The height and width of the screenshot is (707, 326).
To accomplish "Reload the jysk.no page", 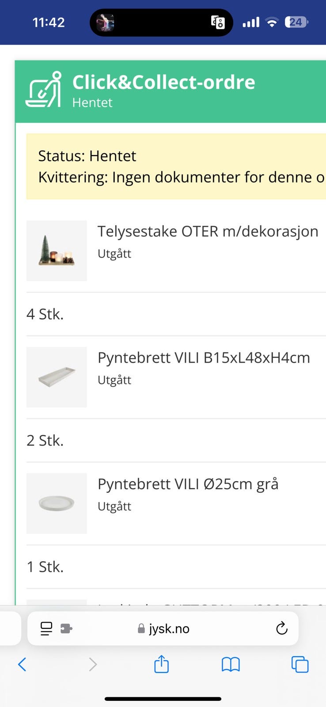I will pos(281,628).
